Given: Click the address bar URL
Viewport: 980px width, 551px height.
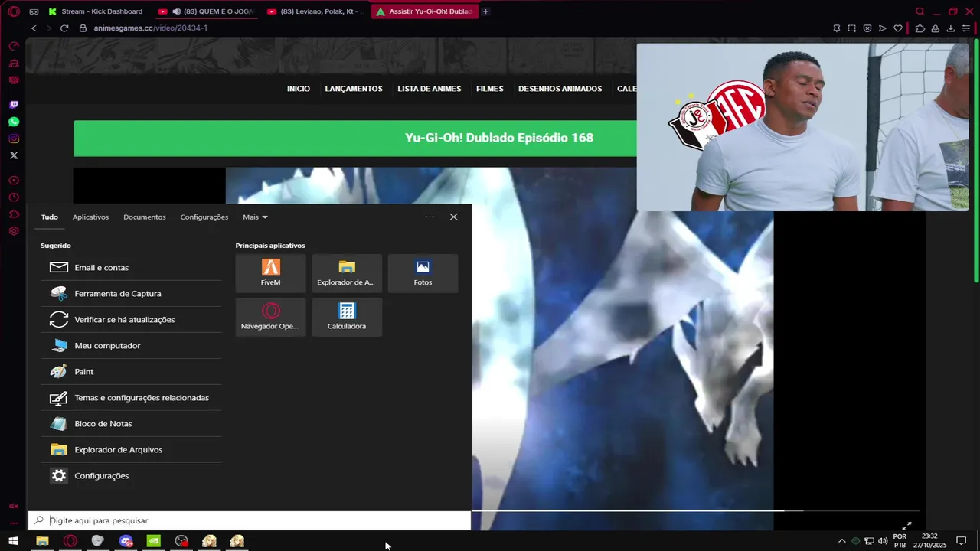Looking at the screenshot, I should click(x=151, y=28).
